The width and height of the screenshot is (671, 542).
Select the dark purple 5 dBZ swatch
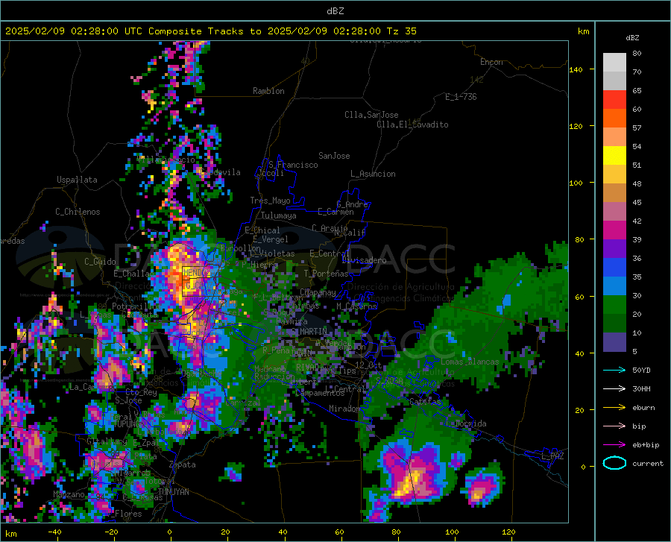coord(614,342)
